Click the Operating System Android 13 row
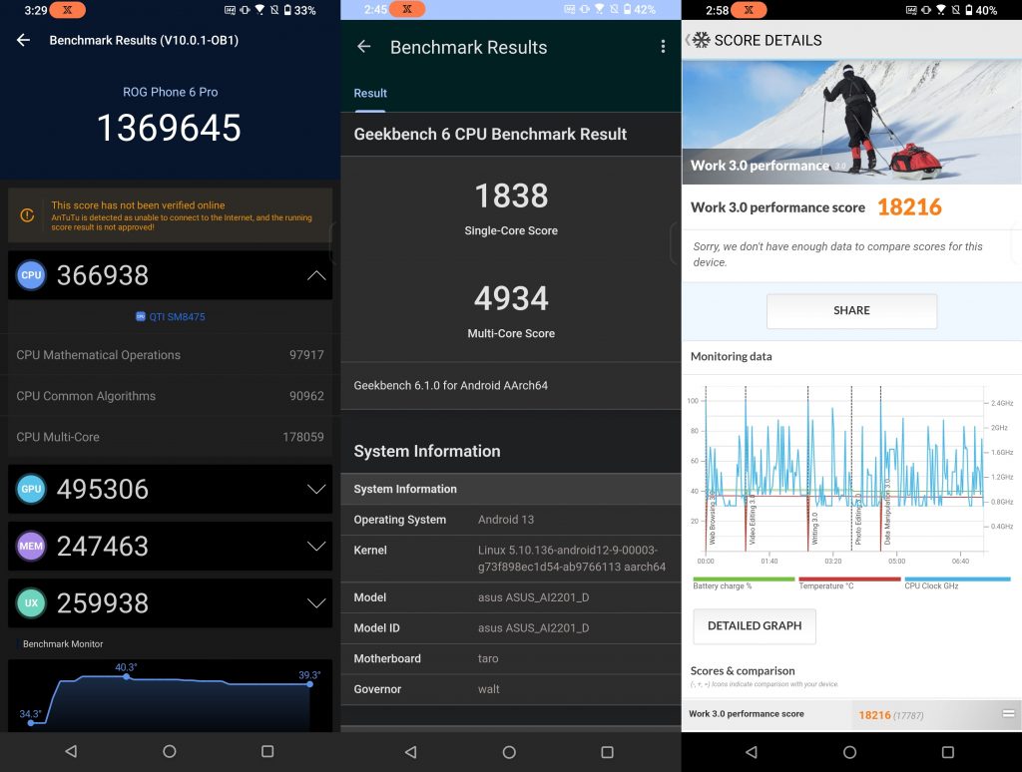The image size is (1022, 772). (x=511, y=520)
